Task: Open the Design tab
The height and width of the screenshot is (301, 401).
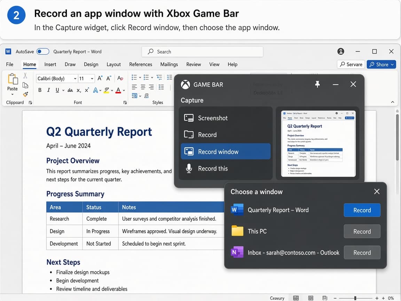Action: [x=91, y=64]
